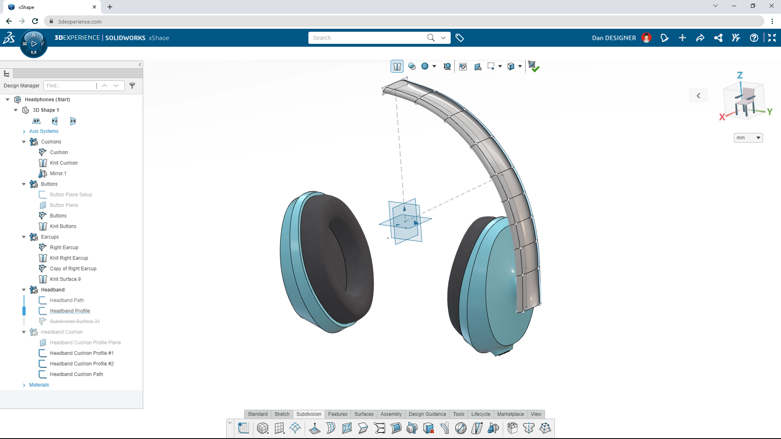Click the Help question mark icon
The width and height of the screenshot is (781, 439).
(755, 37)
